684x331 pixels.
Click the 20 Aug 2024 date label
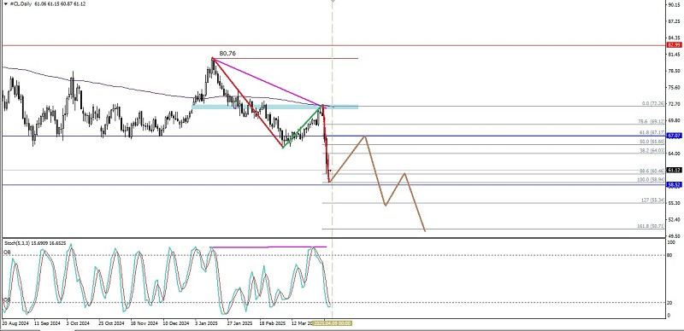tap(15, 323)
